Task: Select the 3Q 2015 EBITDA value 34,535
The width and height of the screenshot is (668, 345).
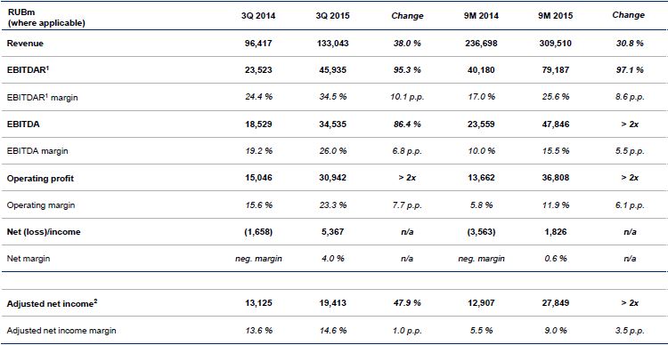Action: pyautogui.click(x=333, y=124)
